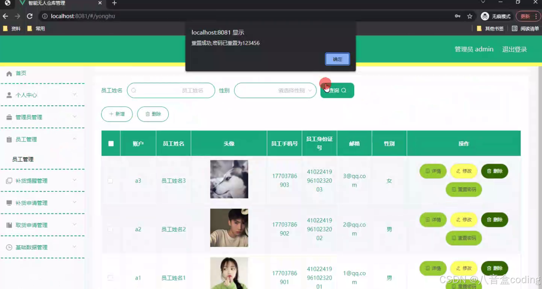Viewport: 542px width, 289px height.
Task: Expand the 管理员管理 menu chevron
Action: (74, 117)
